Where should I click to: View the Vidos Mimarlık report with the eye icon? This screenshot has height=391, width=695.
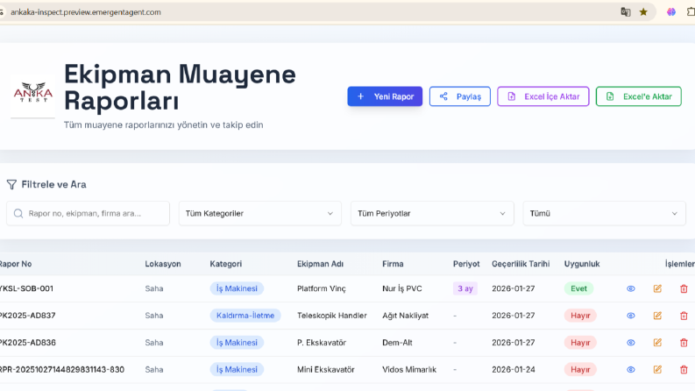coord(631,370)
